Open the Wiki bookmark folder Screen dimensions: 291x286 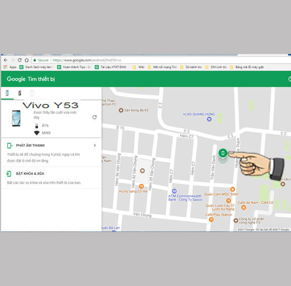point(139,67)
